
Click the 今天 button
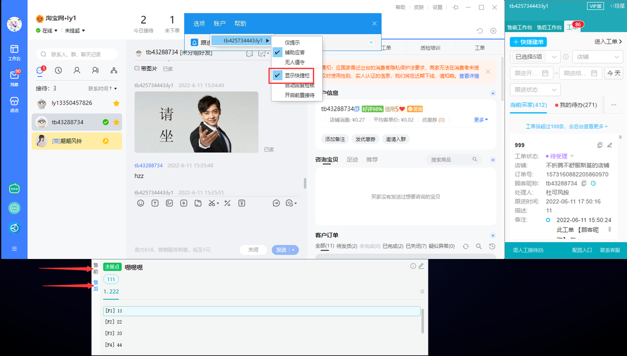tap(614, 73)
